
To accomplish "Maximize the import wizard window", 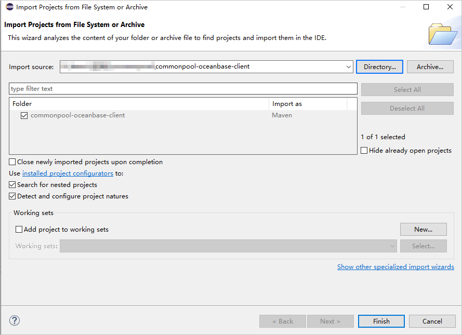I will click(426, 7).
